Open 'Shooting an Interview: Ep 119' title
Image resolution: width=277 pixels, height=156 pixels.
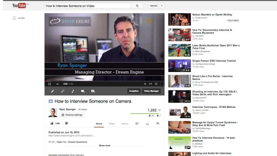point(215,93)
